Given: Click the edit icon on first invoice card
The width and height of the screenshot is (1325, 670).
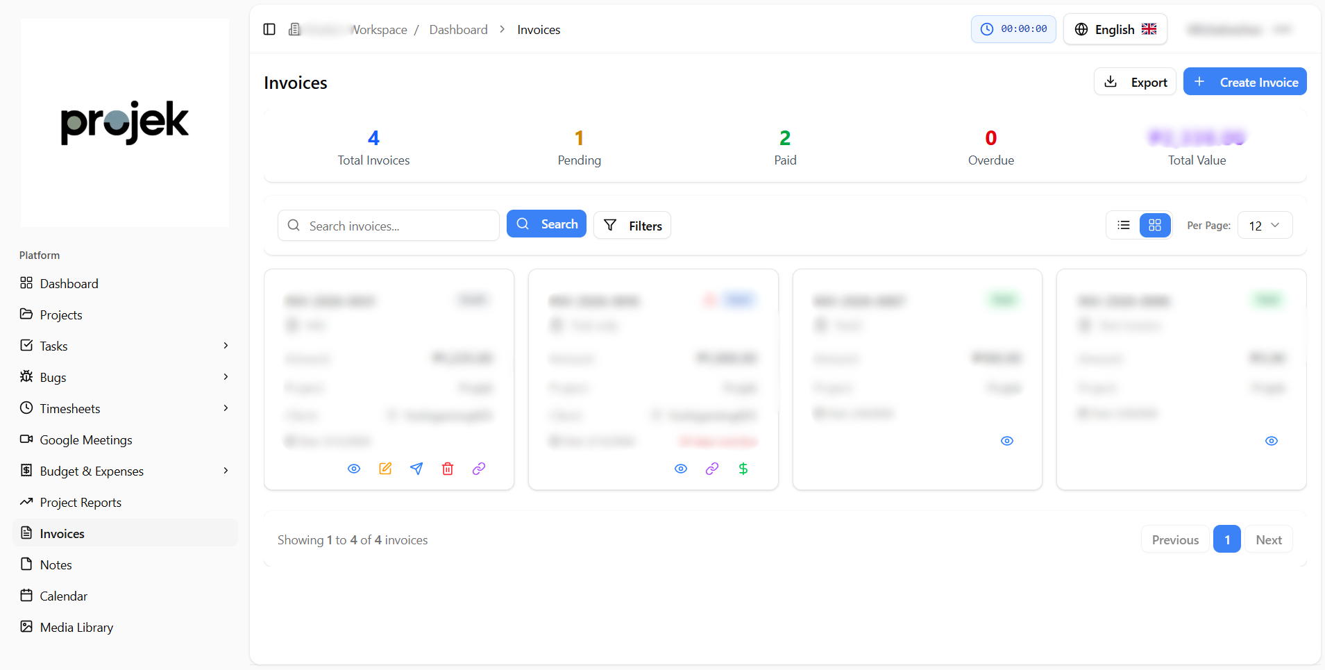Looking at the screenshot, I should tap(385, 469).
